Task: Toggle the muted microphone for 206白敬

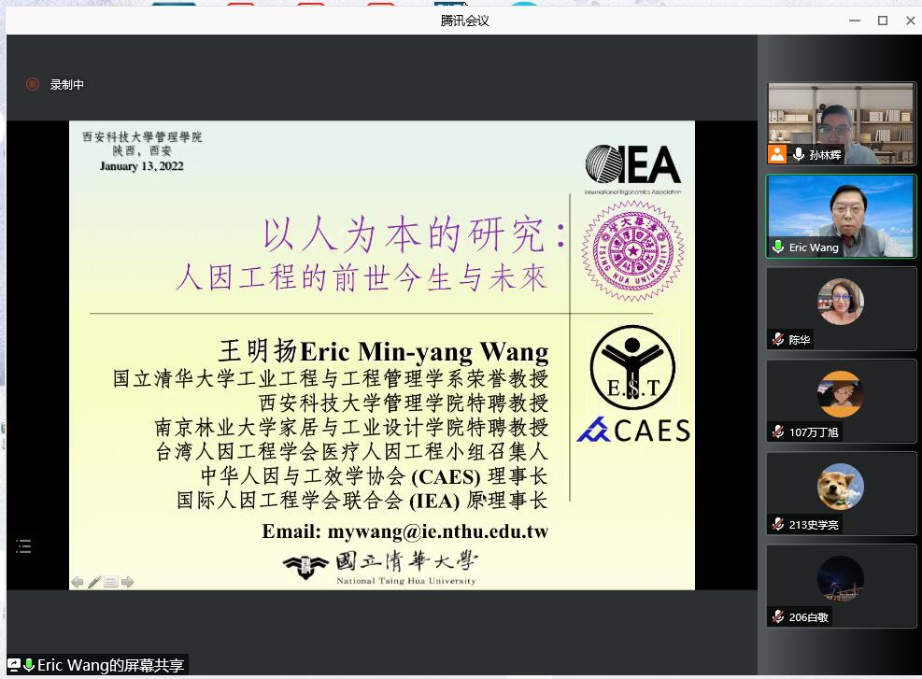Action: 778,617
